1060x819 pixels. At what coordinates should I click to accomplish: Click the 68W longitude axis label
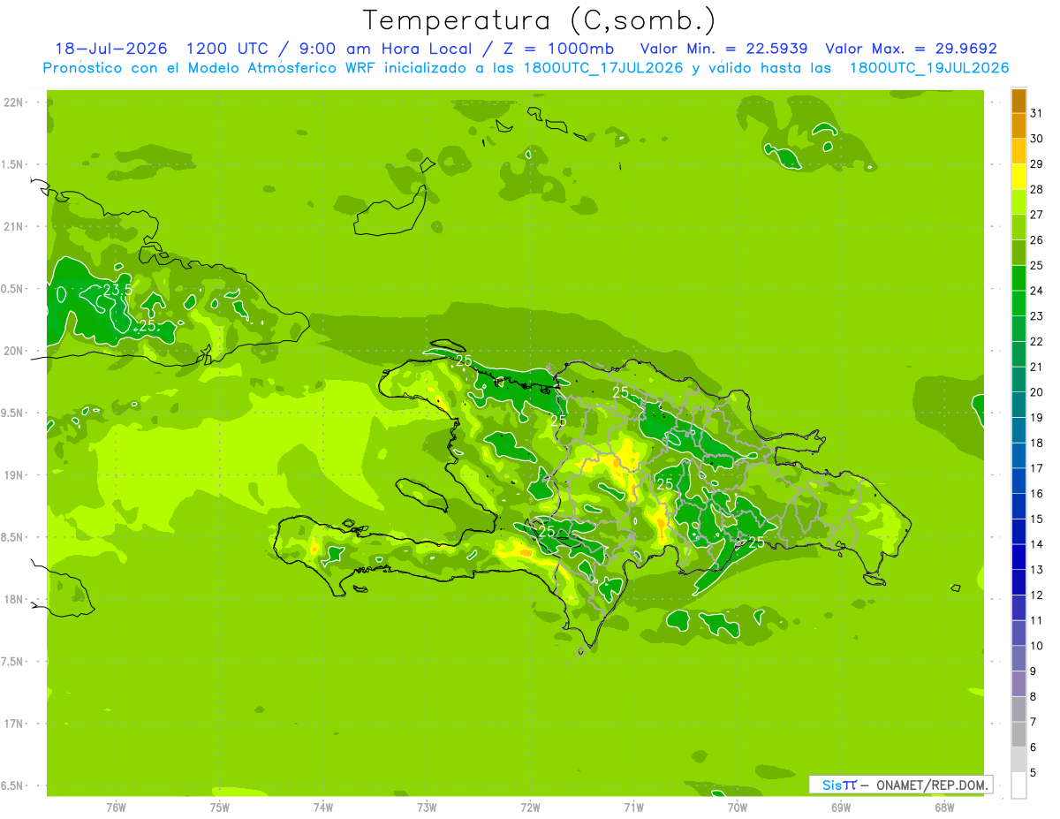pos(943,808)
